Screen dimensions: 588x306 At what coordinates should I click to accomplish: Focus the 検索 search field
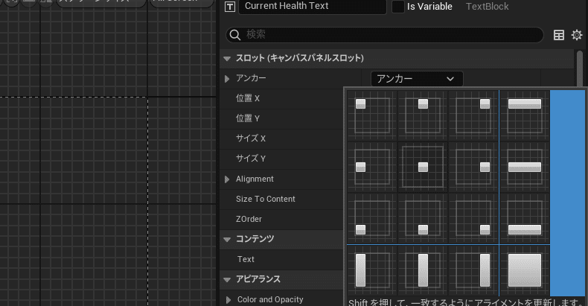(x=384, y=35)
